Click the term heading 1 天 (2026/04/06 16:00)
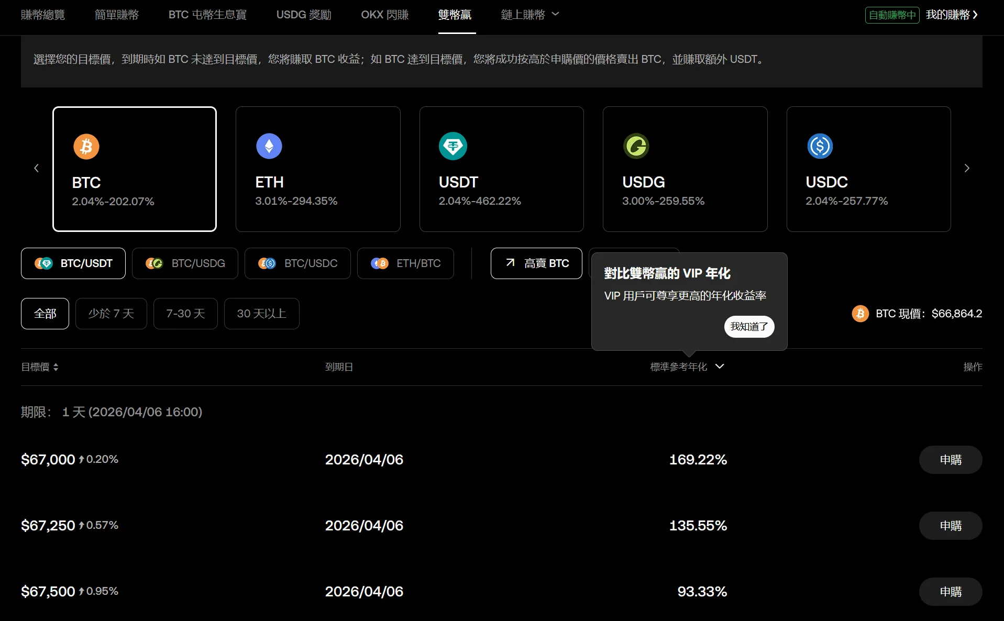 coord(132,412)
